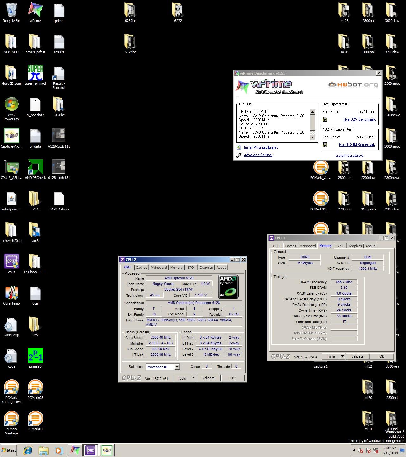Click the Multiplier value field x 10.0

[160, 343]
